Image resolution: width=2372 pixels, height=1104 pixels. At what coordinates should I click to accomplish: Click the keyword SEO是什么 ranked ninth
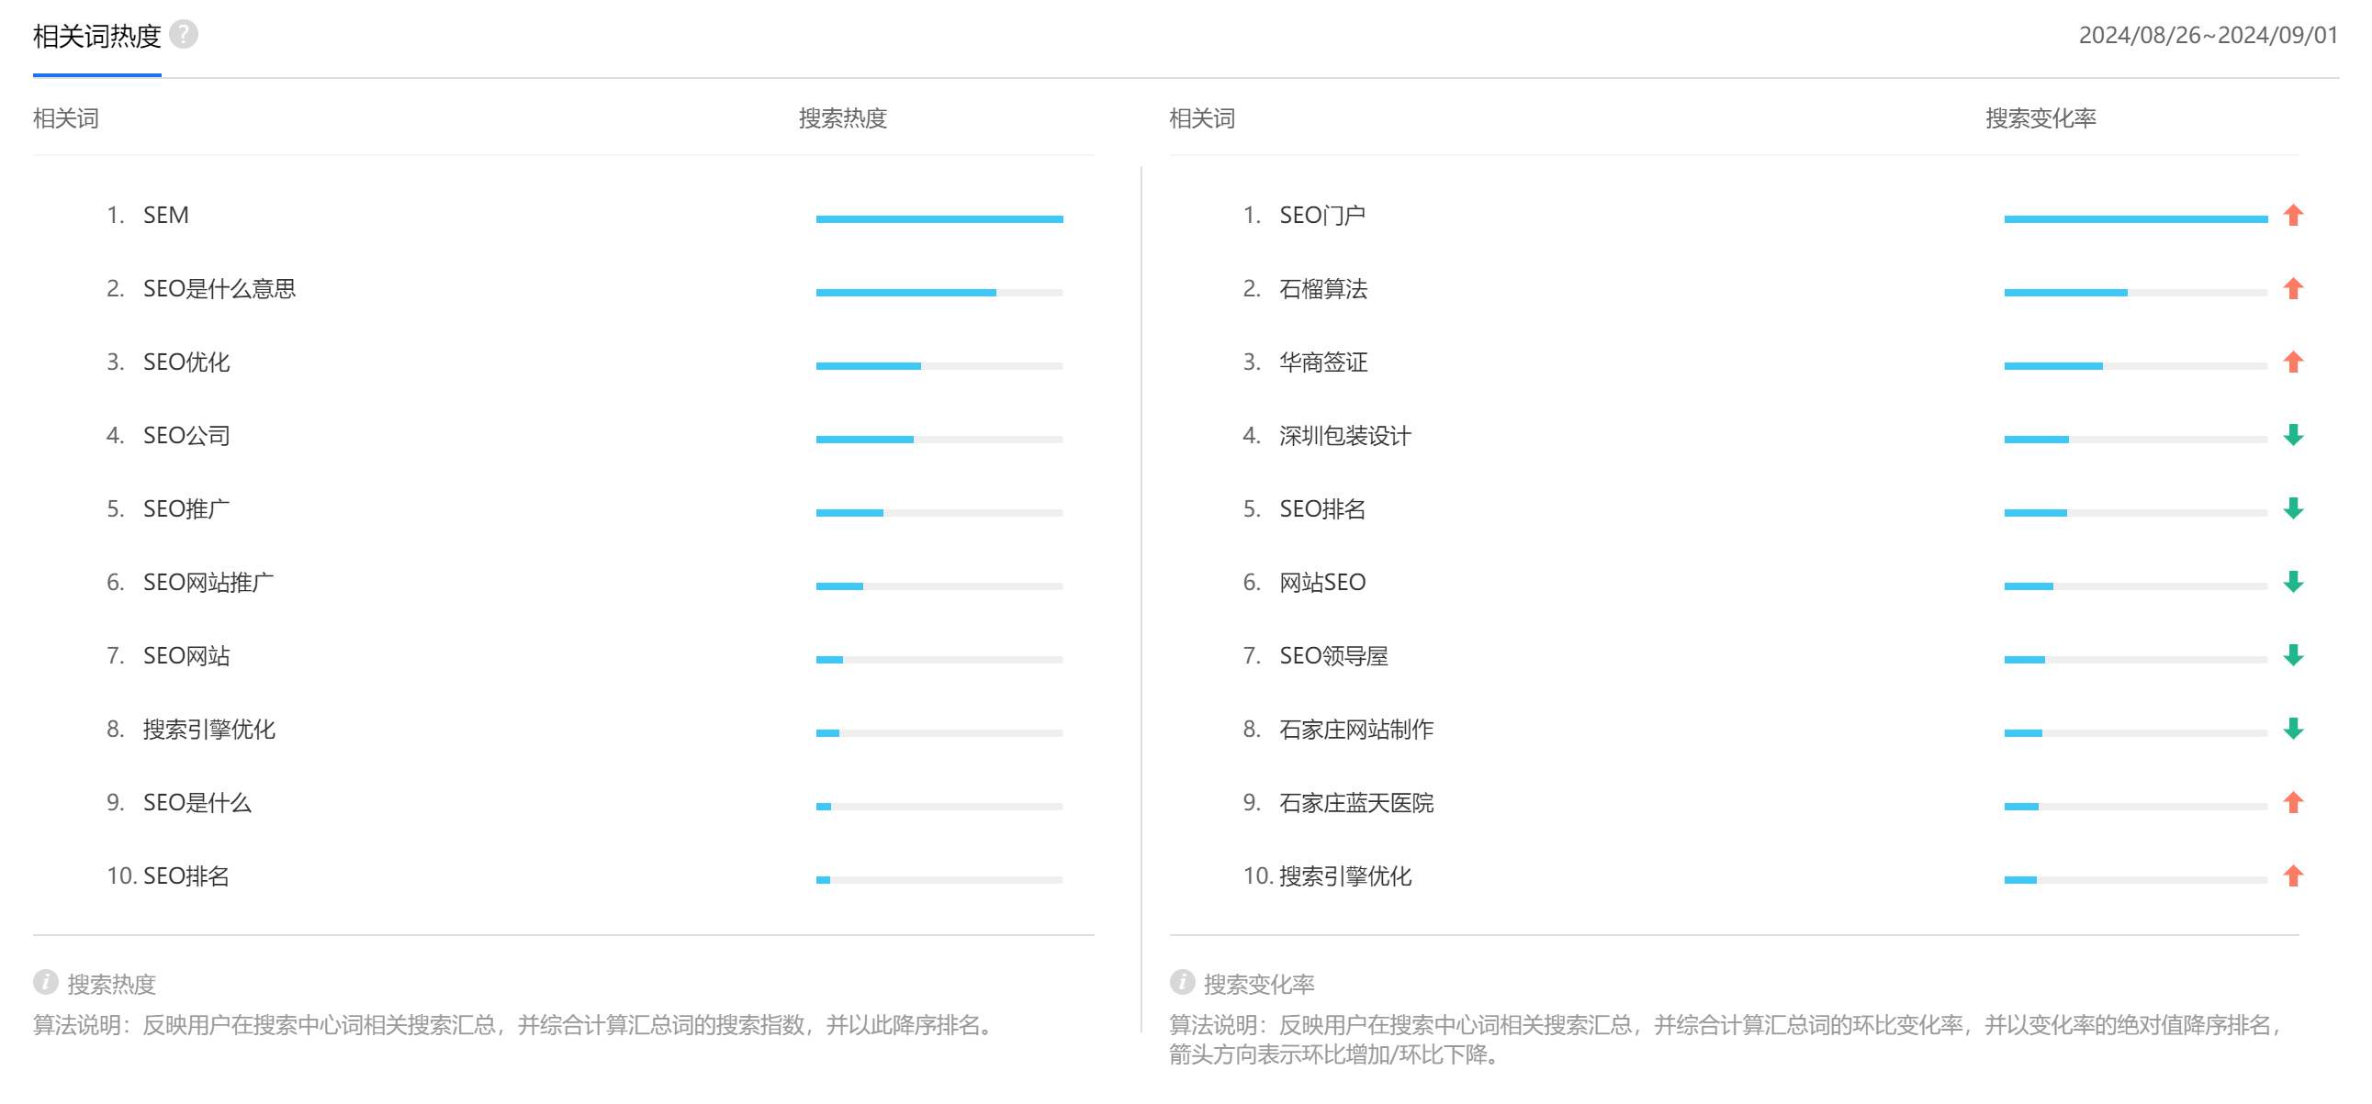click(x=197, y=804)
